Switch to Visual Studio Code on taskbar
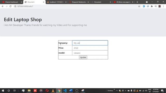166x93 pixels. coord(65,91)
